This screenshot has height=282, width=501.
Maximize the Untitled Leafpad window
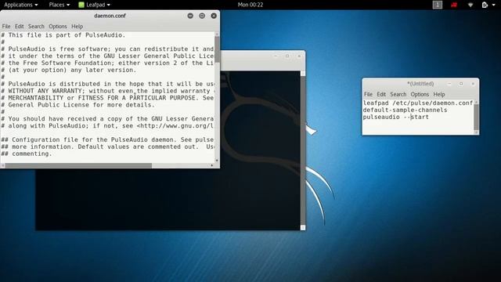coord(461,84)
